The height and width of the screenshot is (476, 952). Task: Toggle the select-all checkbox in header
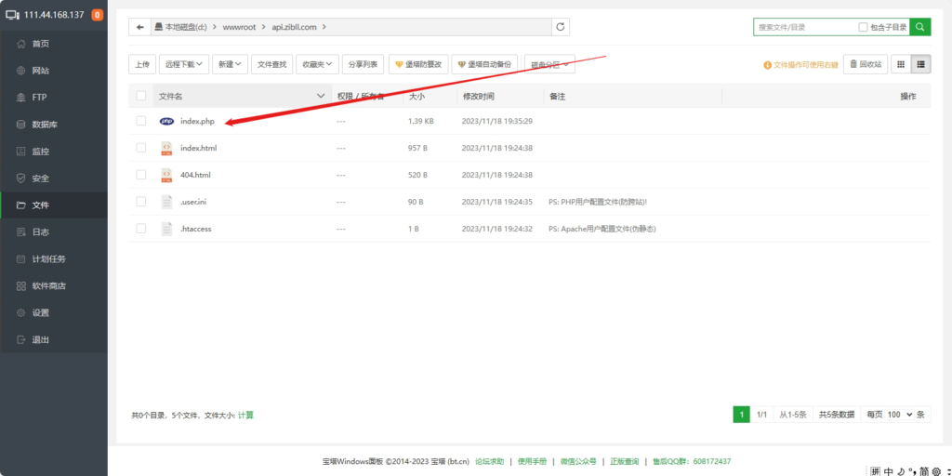141,96
